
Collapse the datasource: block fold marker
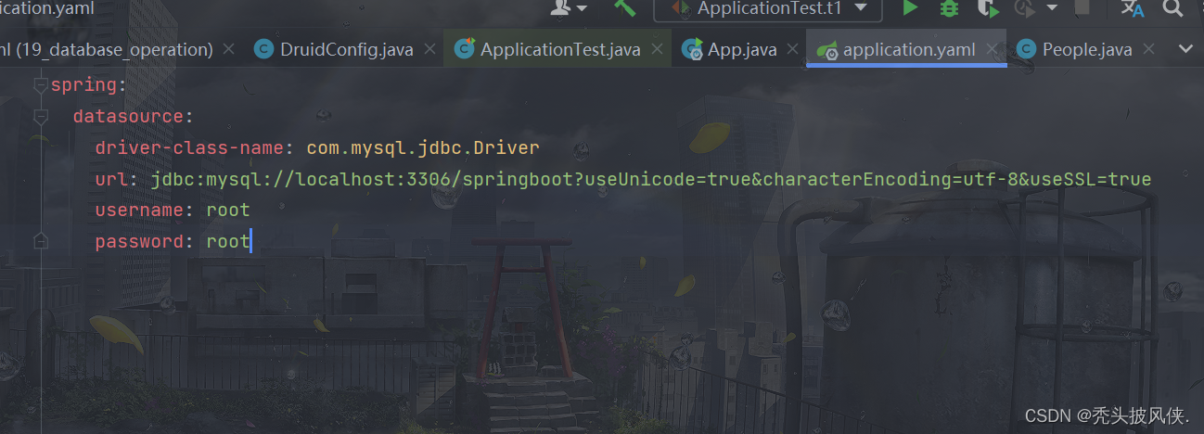[x=40, y=117]
